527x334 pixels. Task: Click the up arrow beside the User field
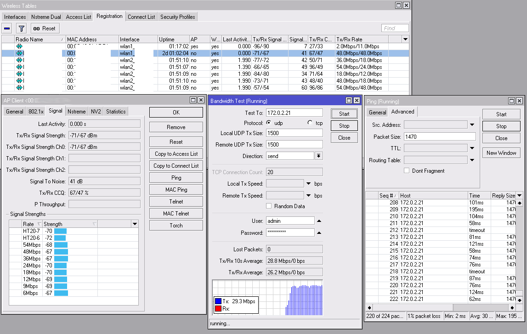319,221
